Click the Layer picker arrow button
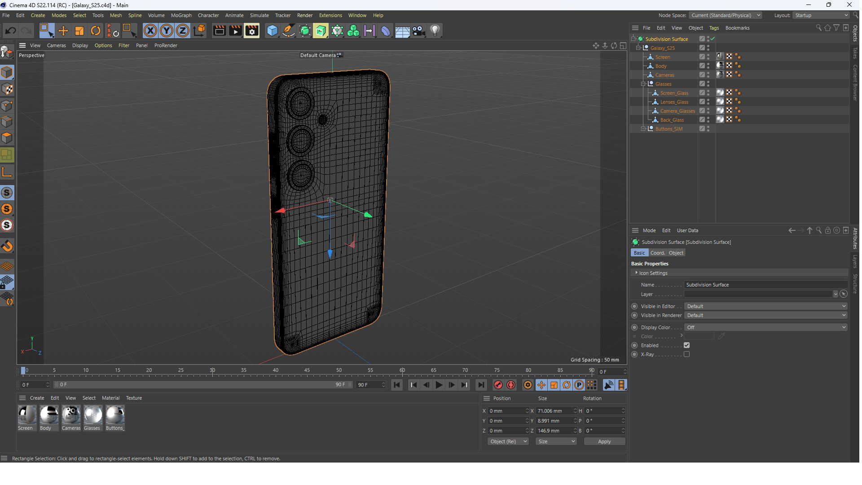862x485 pixels. (844, 294)
